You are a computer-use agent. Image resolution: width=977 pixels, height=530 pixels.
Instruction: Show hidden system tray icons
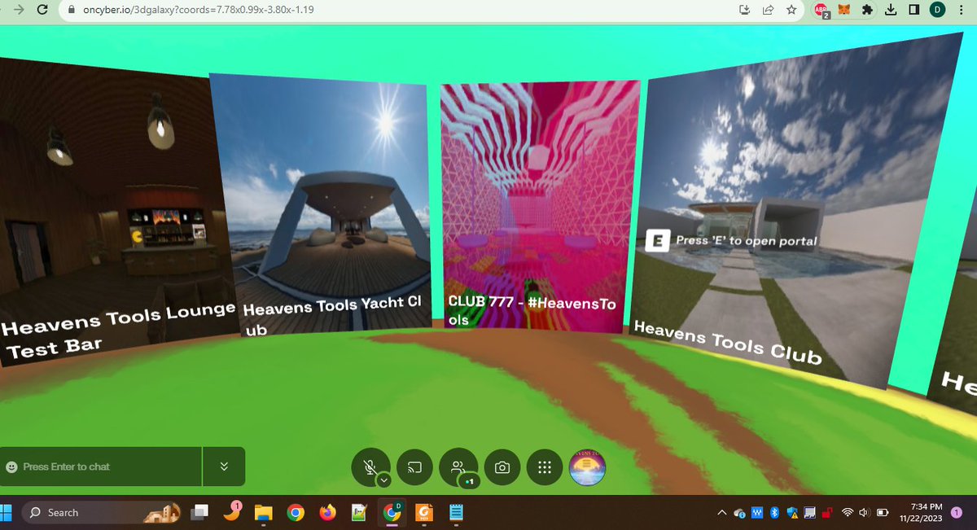(x=721, y=513)
